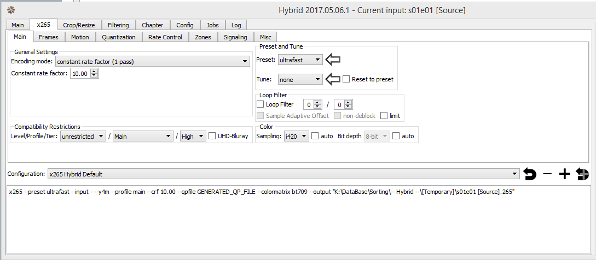Image resolution: width=596 pixels, height=260 pixels.
Task: Click the minus icon to remove configuration
Action: [547, 174]
